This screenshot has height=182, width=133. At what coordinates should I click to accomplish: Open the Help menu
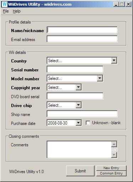pyautogui.click(x=17, y=11)
